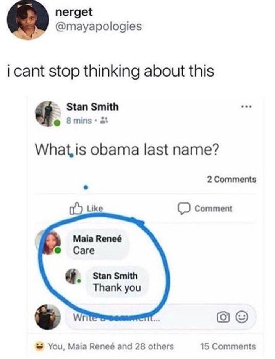Click the thumbs-up Like icon
Image resolution: width=275 pixels, height=359 pixels.
pyautogui.click(x=76, y=208)
